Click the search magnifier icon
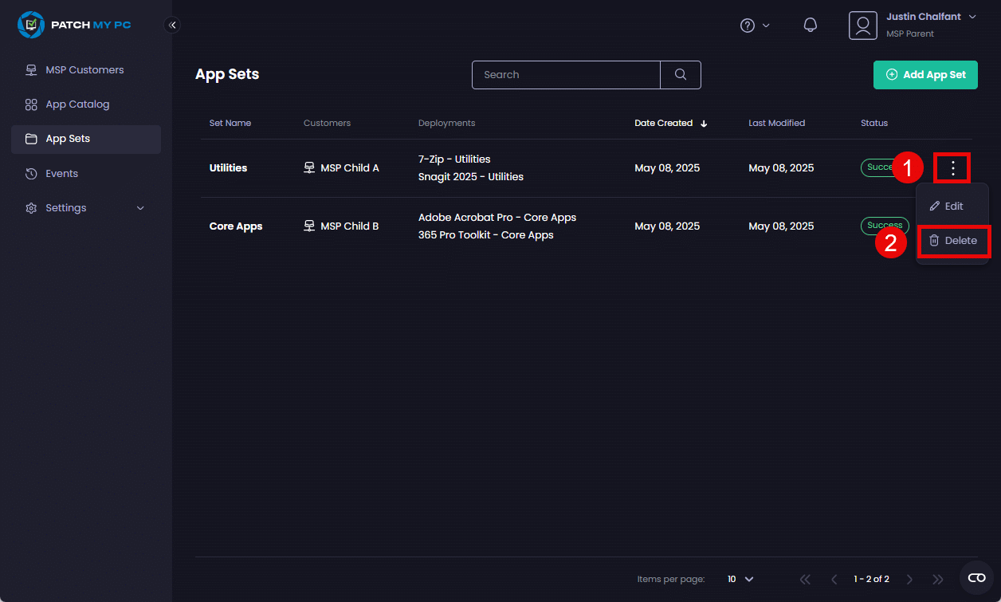Viewport: 1001px width, 602px height. (x=680, y=75)
